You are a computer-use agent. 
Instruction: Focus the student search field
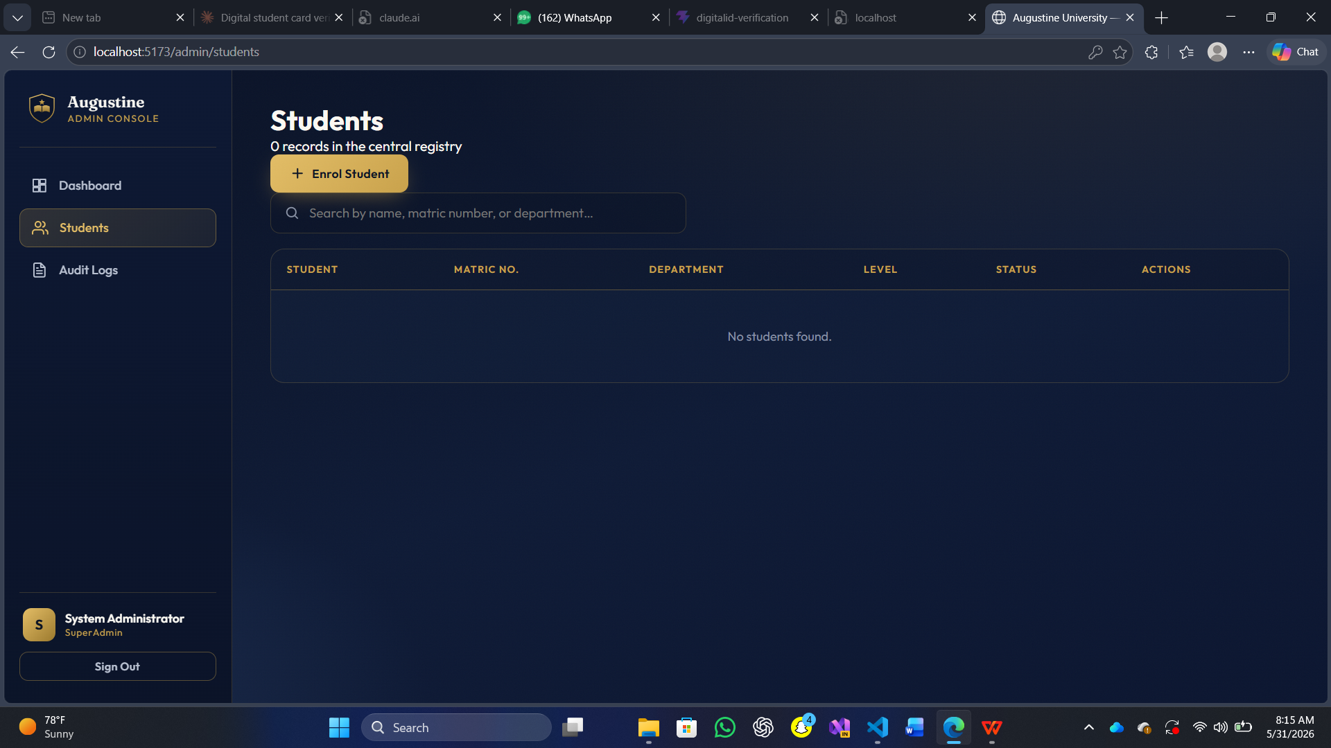point(478,213)
